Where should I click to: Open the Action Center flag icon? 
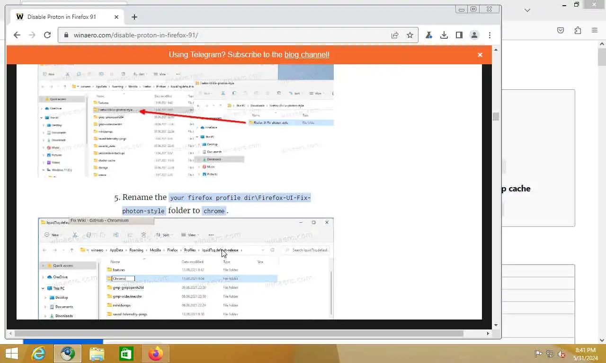pyautogui.click(x=538, y=354)
